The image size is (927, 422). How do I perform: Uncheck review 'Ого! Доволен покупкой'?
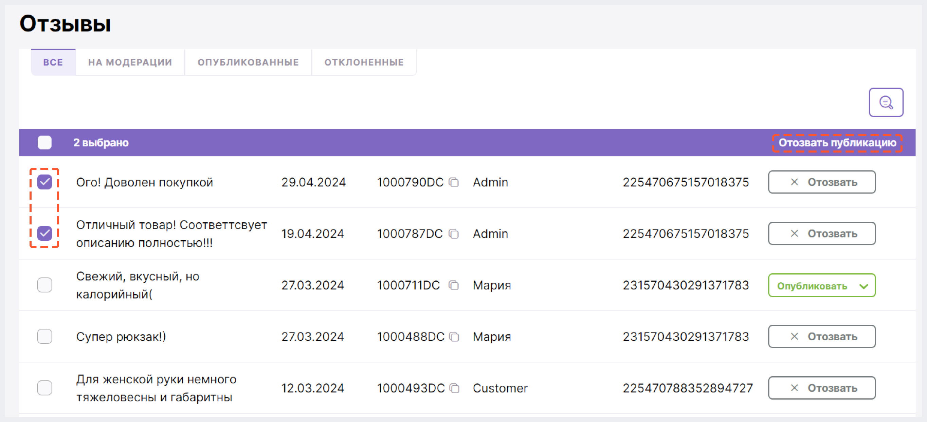(x=44, y=182)
